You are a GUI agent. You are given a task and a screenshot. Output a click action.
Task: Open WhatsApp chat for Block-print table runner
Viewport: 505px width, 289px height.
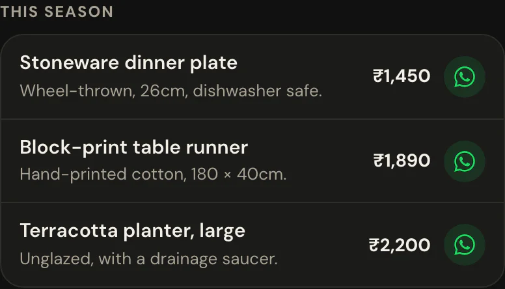coord(465,161)
